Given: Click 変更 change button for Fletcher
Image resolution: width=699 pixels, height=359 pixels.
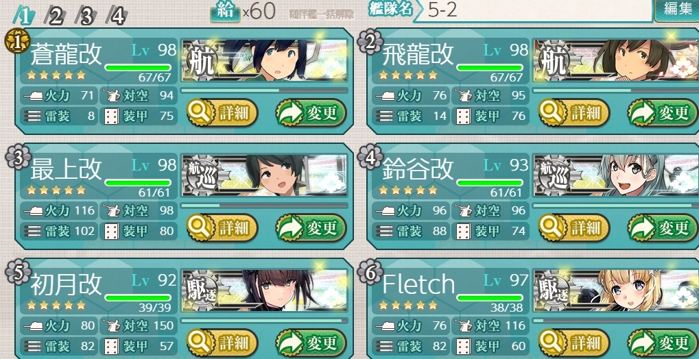Looking at the screenshot, I should [x=663, y=343].
